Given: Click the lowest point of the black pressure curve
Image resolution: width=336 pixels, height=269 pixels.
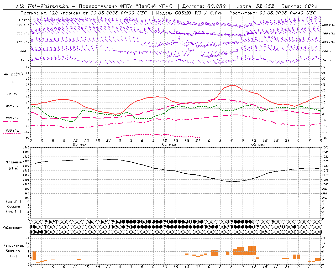Looking at the screenshot, I should 232,182.
